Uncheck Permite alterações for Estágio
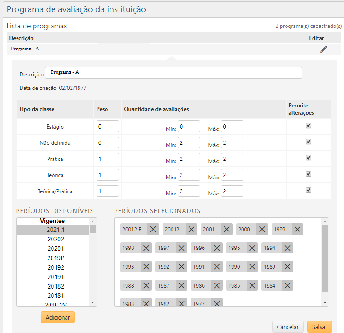The height and width of the screenshot is (333, 344). coord(309,126)
